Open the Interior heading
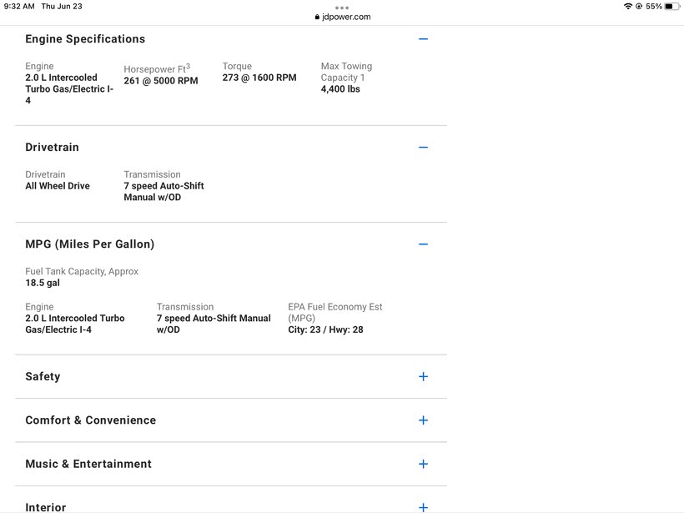The image size is (684, 513). click(x=46, y=507)
